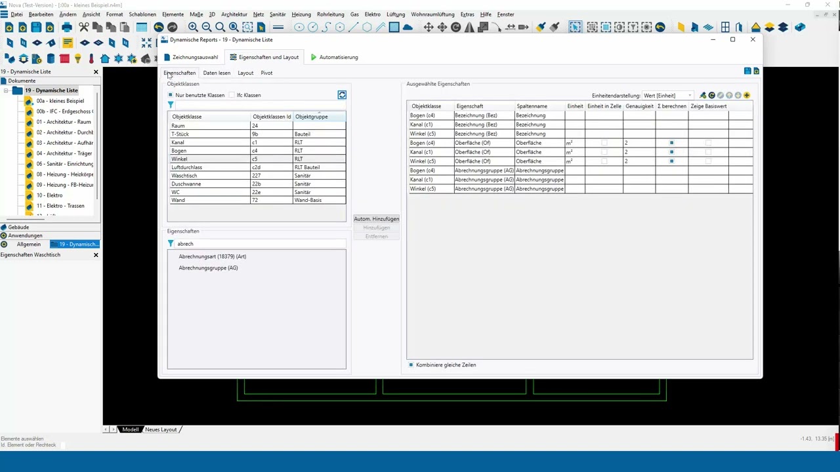Click the printer icon in the main toolbar
This screenshot has width=840, height=472.
coord(66,28)
